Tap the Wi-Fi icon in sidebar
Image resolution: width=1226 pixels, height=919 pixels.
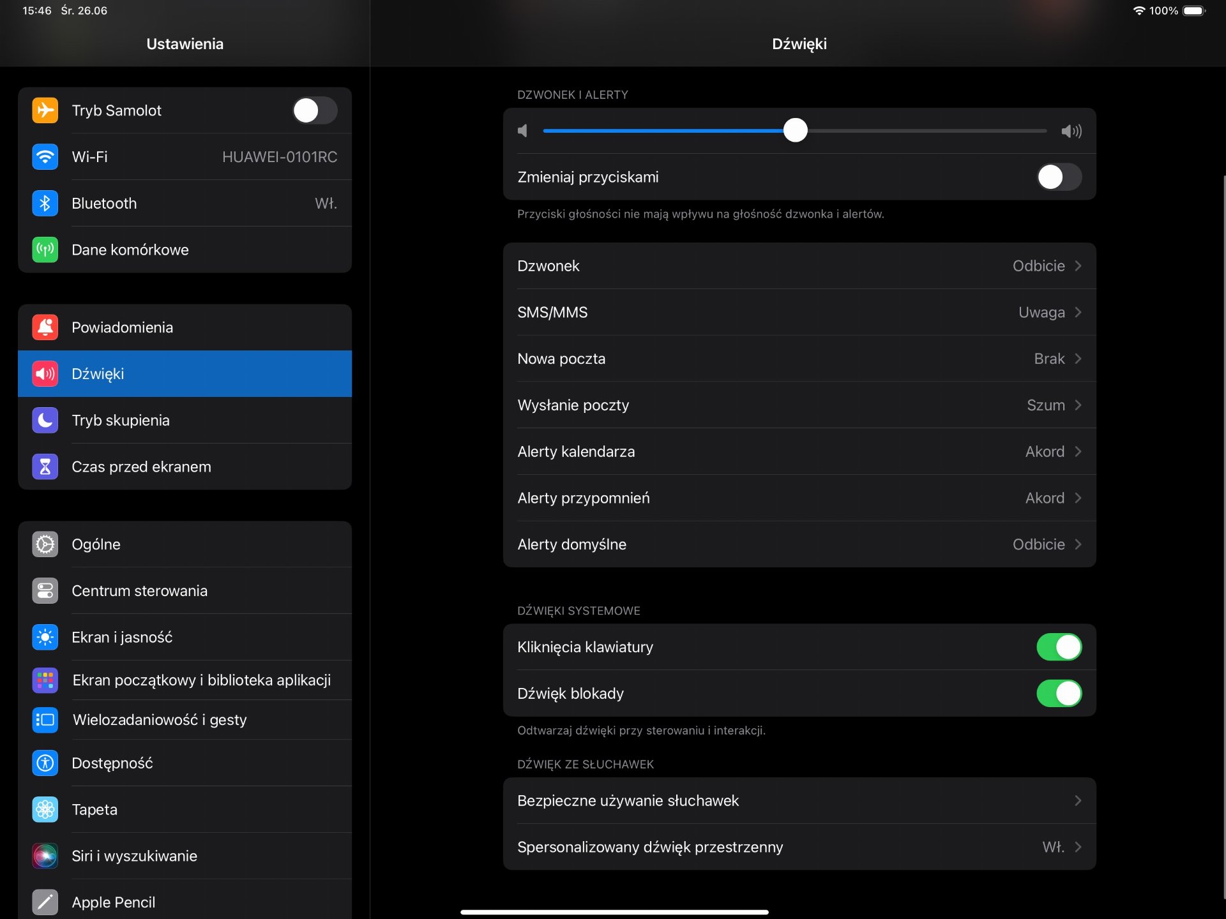(x=45, y=157)
